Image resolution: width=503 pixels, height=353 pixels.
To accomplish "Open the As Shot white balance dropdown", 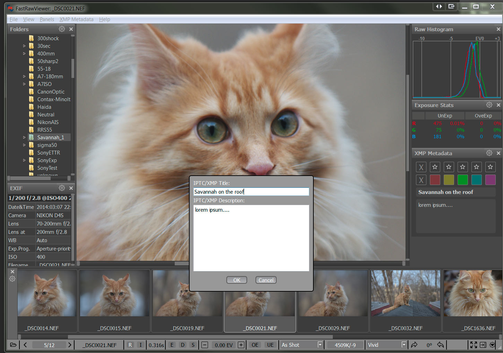I will [x=320, y=345].
